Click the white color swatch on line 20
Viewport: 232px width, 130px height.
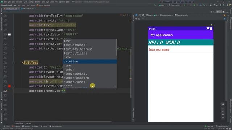9,35
